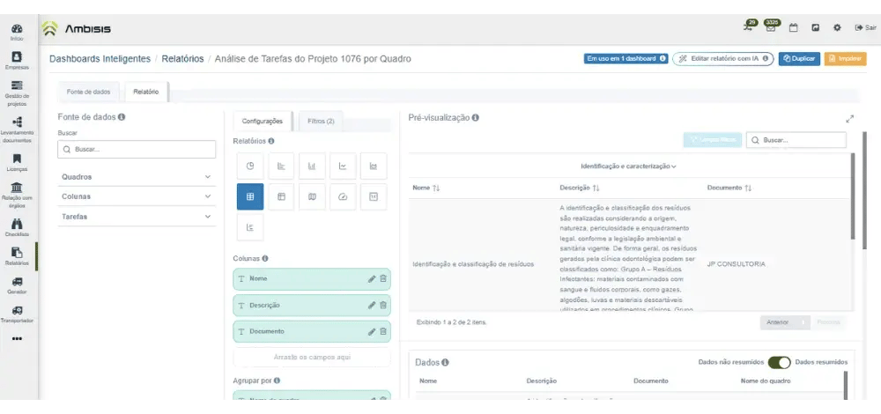Click Editar relatório com IA button
The image size is (881, 414).
[722, 59]
